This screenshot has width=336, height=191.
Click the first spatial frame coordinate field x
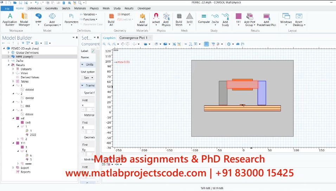88,105
